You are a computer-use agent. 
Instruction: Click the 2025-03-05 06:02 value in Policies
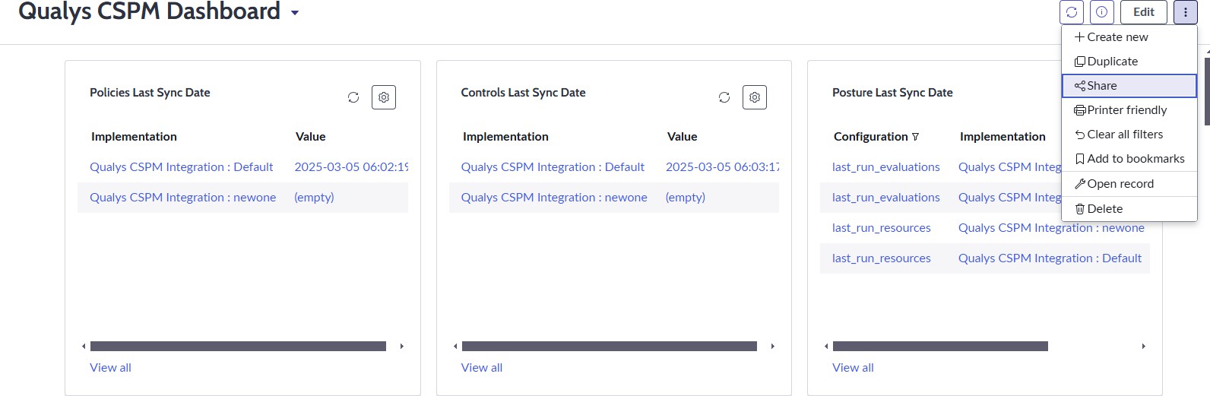tap(351, 167)
